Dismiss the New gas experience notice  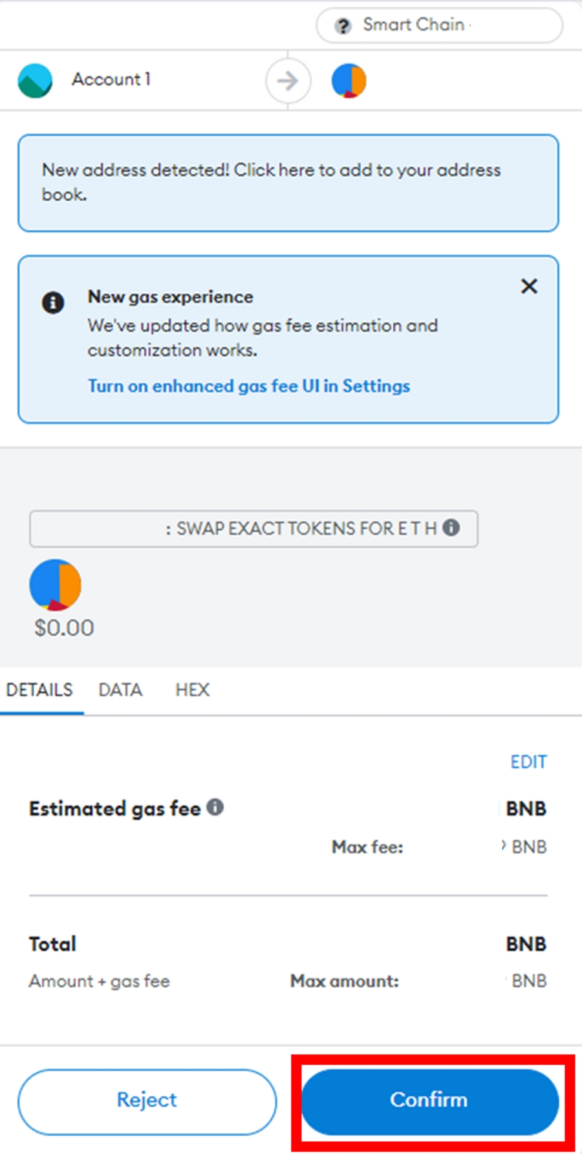pyautogui.click(x=529, y=286)
